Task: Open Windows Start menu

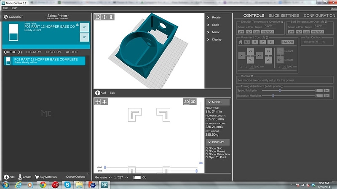Action: (5, 185)
